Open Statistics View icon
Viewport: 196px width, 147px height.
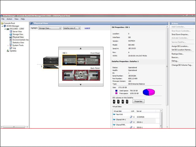click(11, 43)
